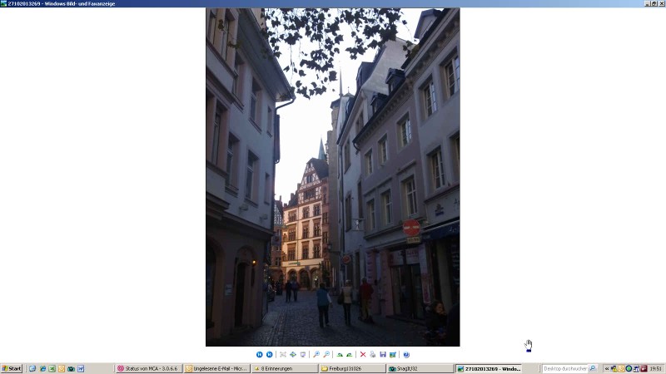Open the viewer help icon
The height and width of the screenshot is (374, 666).
click(x=406, y=355)
